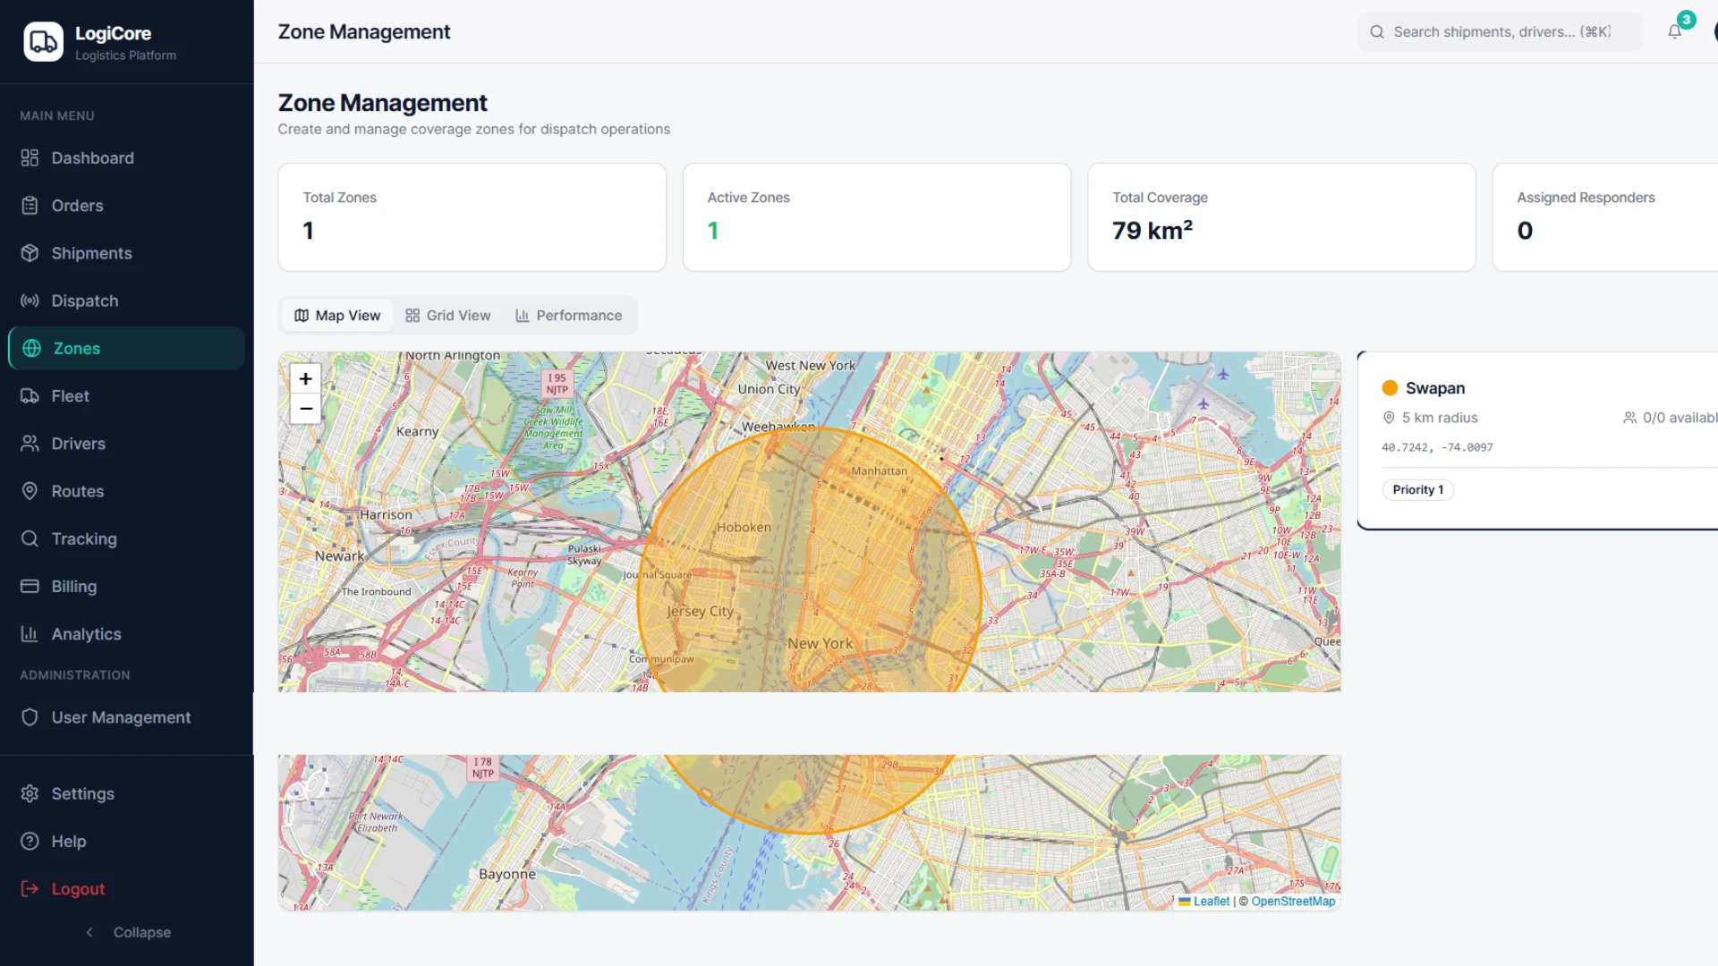Open the OpenStreetMap attribution link
1718x966 pixels.
point(1293,902)
